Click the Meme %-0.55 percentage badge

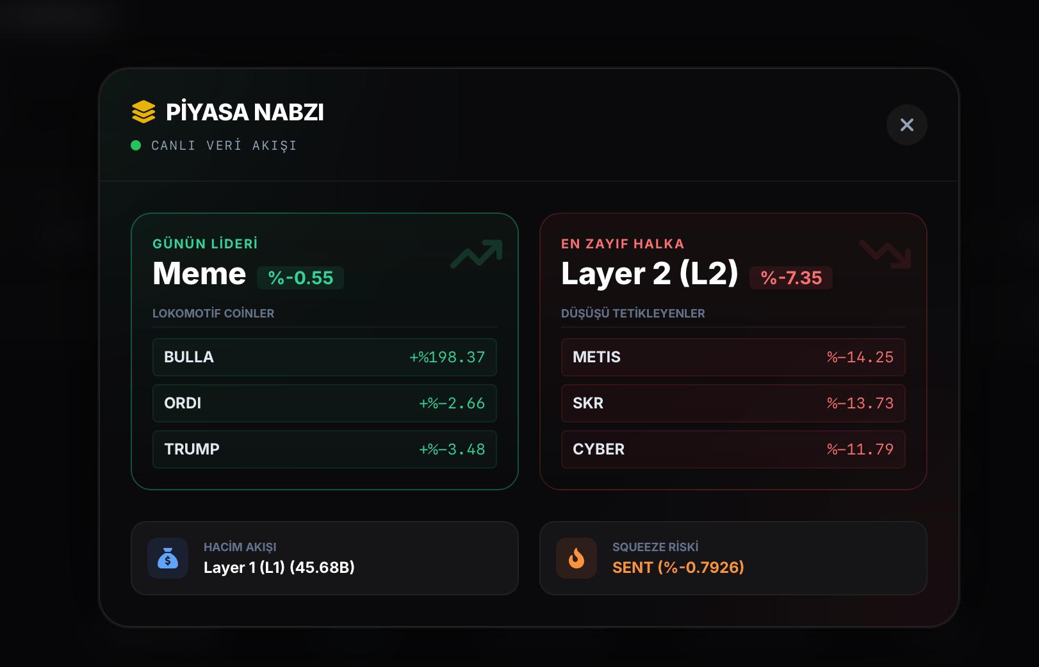click(300, 278)
